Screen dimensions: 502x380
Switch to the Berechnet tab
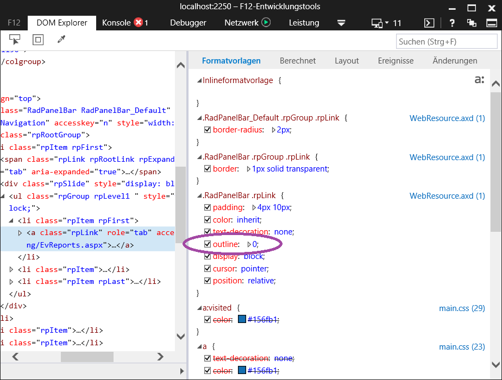coord(298,61)
